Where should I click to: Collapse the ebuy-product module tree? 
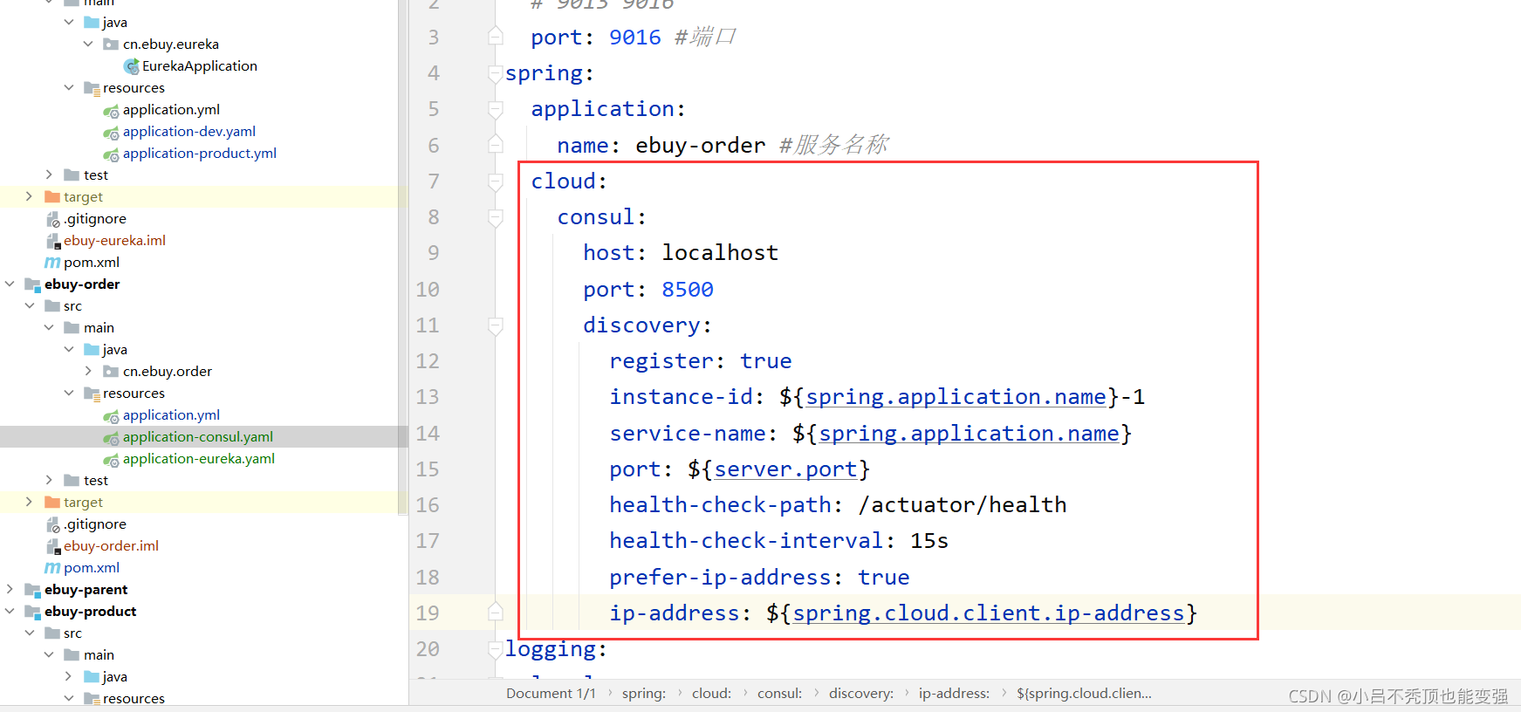point(10,611)
